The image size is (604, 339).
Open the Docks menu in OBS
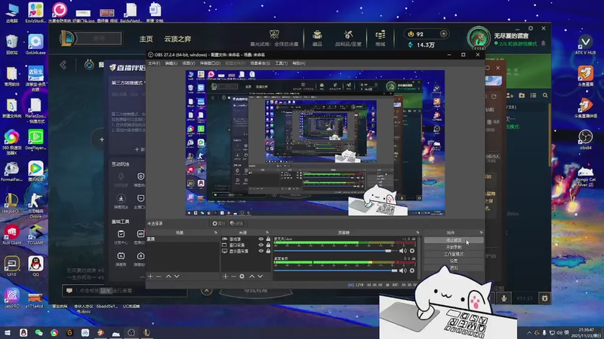(x=210, y=63)
